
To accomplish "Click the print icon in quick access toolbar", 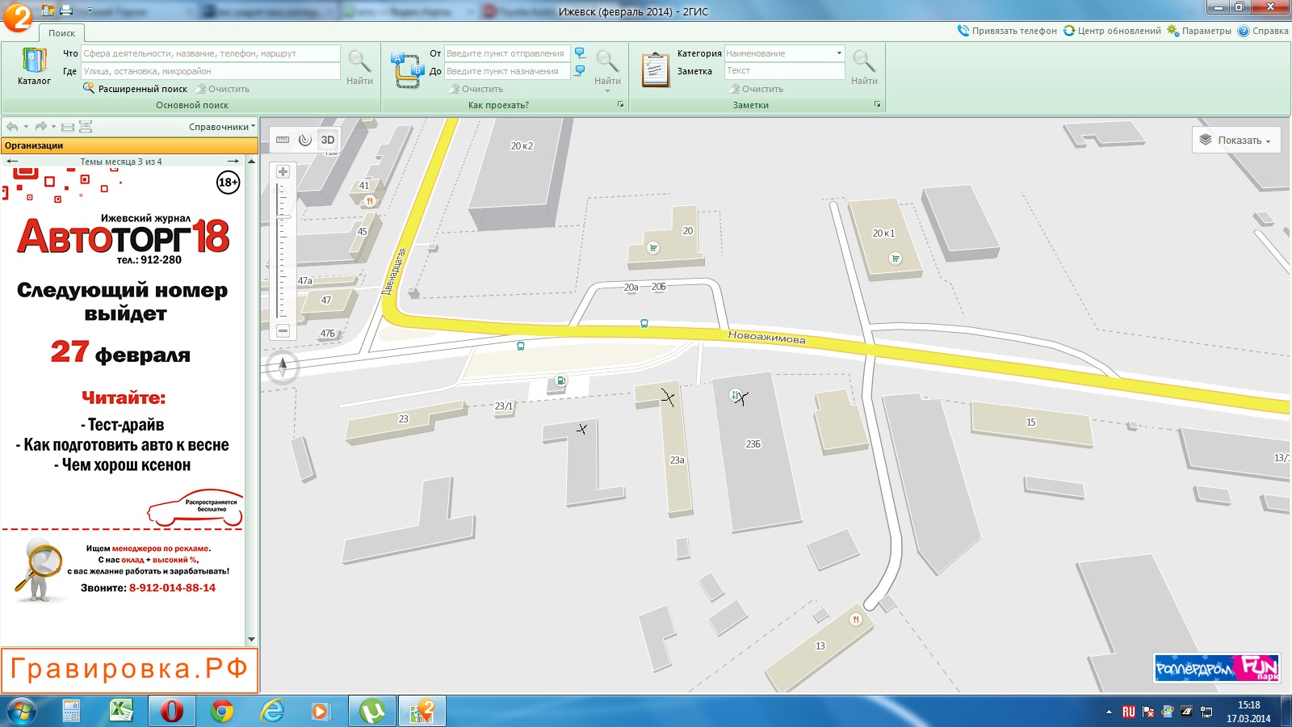I will tap(66, 11).
